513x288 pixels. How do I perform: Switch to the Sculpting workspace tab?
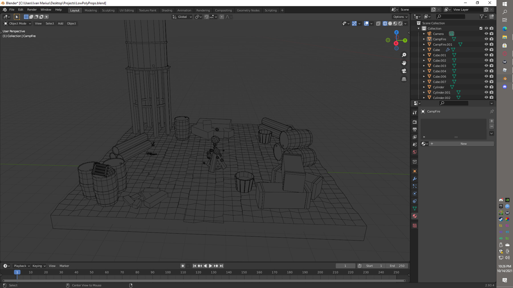tap(108, 10)
